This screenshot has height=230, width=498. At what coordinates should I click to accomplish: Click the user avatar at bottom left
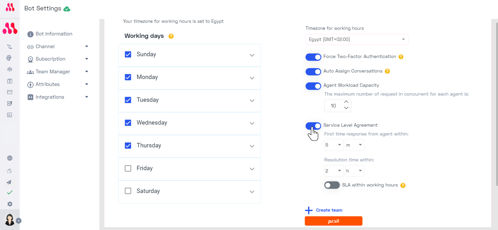[x=10, y=220]
